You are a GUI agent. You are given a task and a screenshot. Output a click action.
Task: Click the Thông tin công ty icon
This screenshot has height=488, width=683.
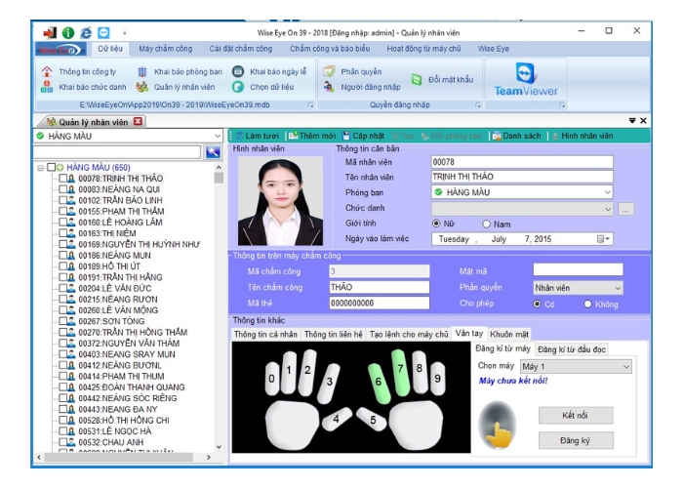click(47, 71)
